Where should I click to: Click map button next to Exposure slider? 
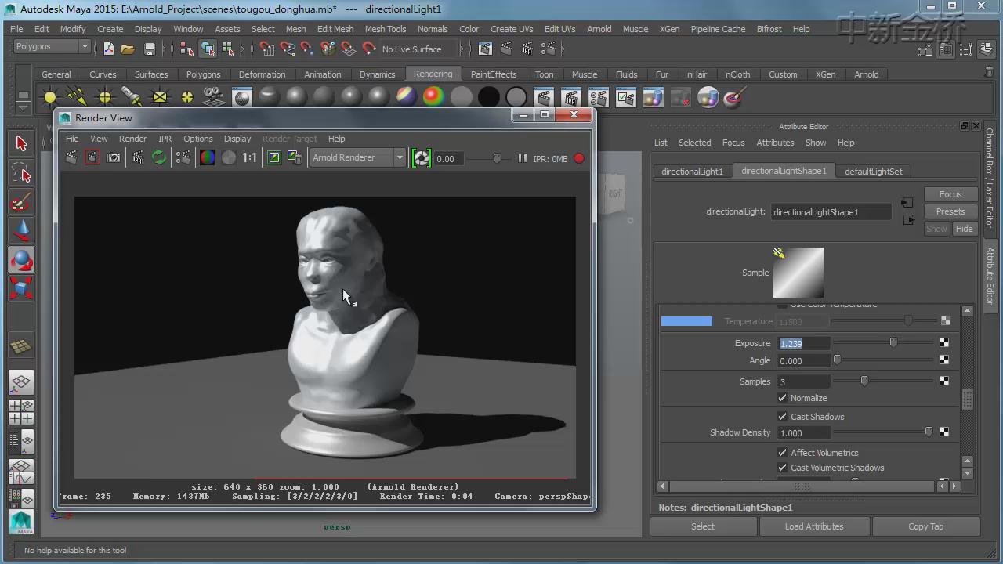[944, 343]
